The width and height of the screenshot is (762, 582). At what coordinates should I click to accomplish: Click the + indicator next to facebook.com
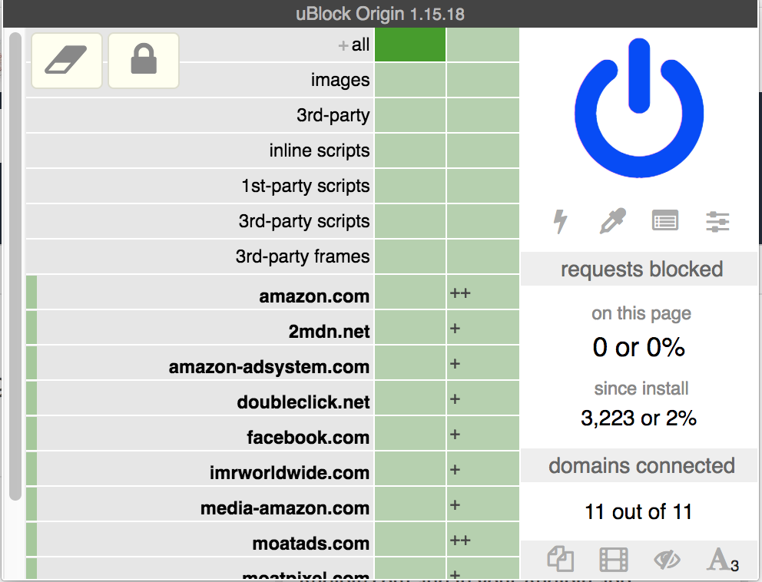pyautogui.click(x=455, y=434)
